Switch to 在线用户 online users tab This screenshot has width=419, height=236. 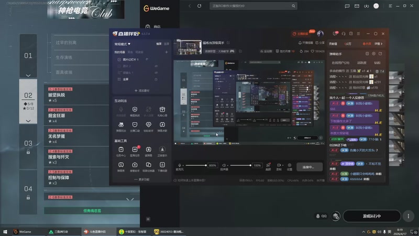click(340, 62)
